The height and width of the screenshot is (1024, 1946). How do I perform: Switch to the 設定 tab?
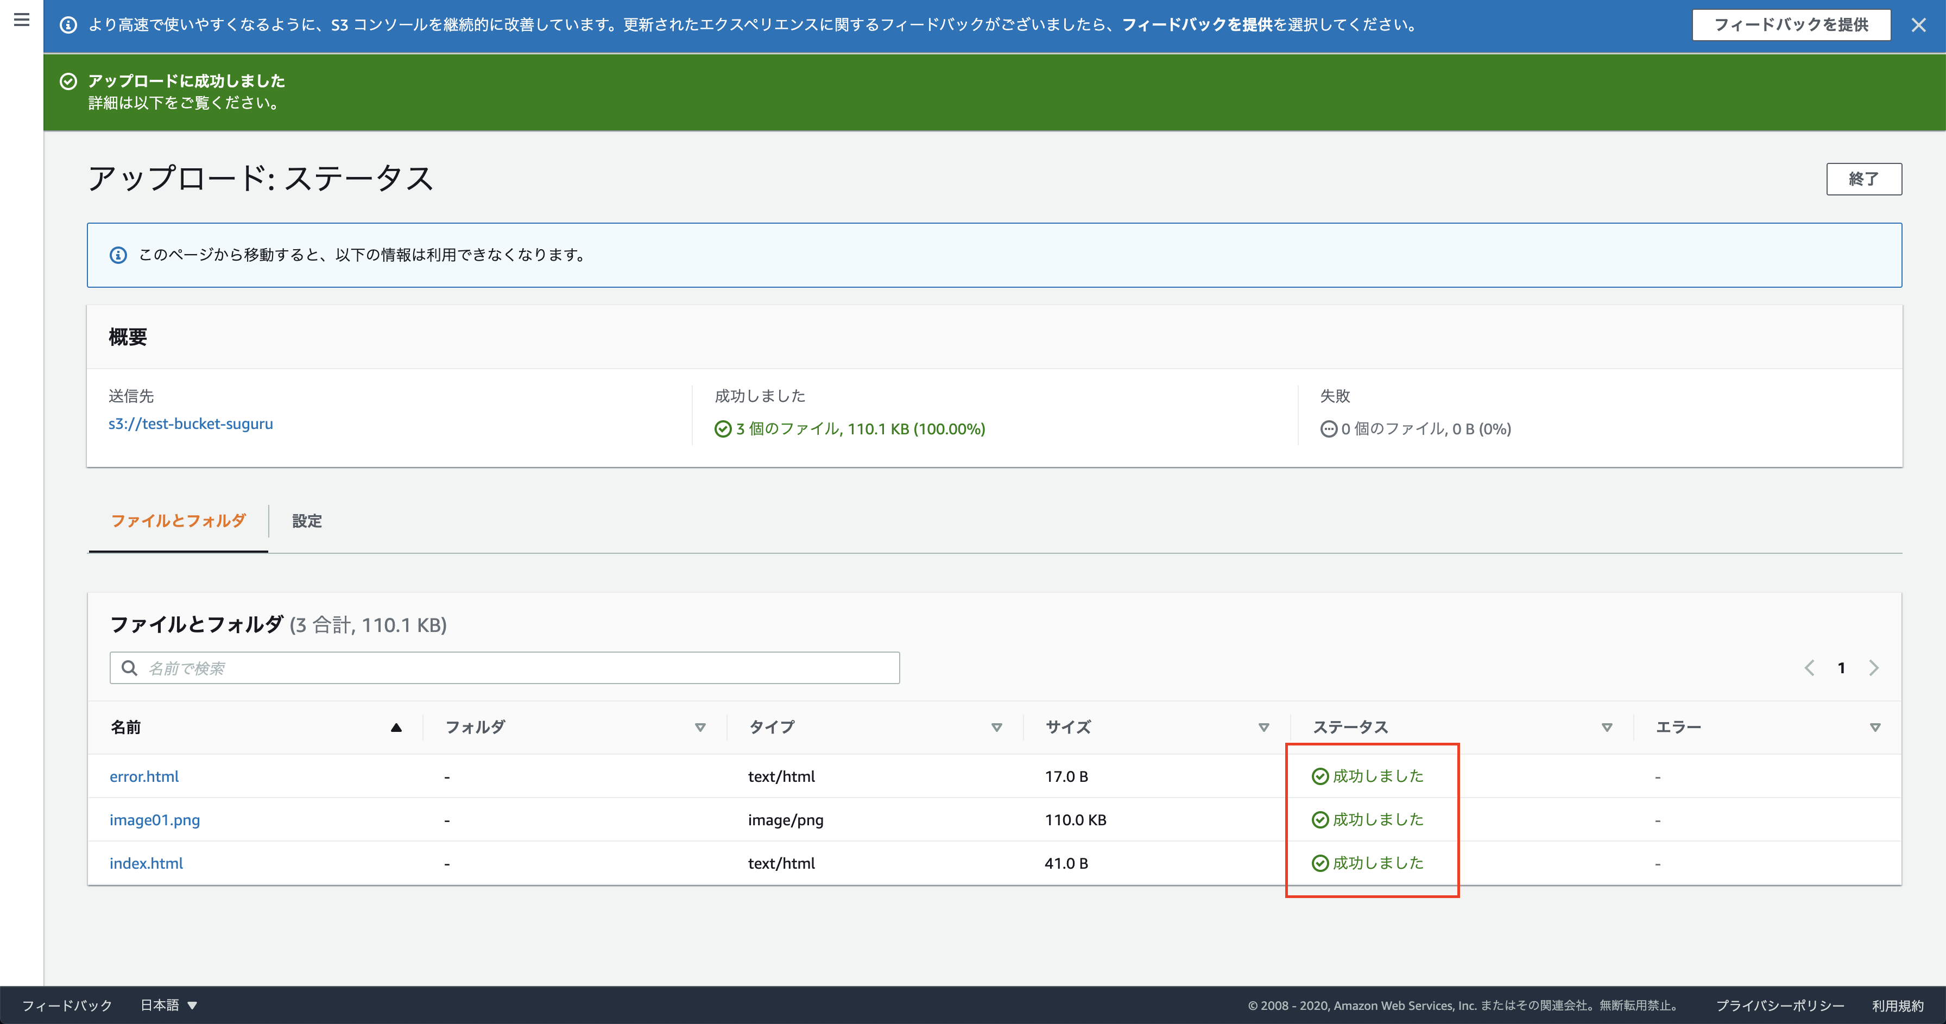coord(307,521)
